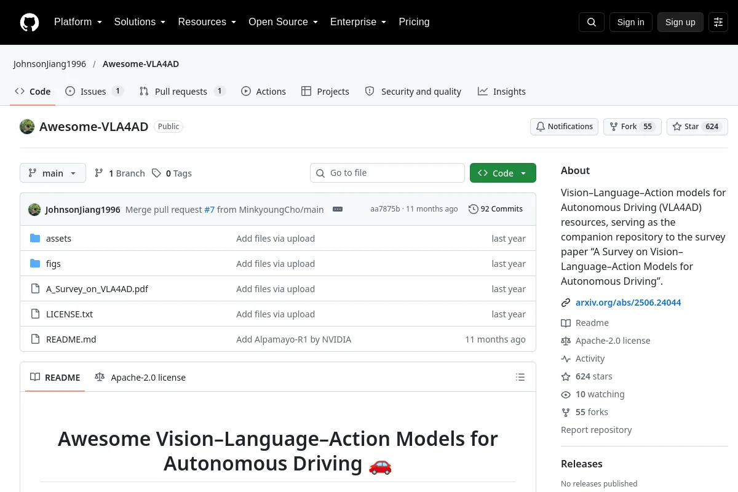The width and height of the screenshot is (738, 492).
Task: View 0 Tags
Action: pos(172,173)
